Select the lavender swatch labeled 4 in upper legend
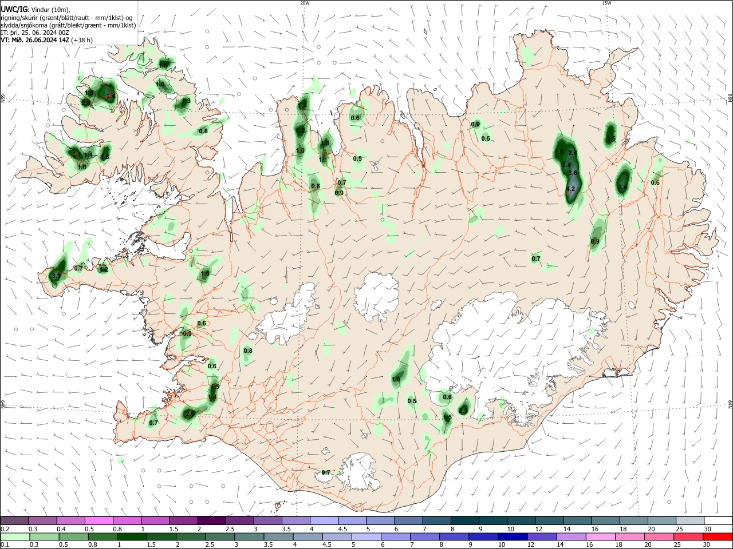733x549 pixels. (x=324, y=520)
